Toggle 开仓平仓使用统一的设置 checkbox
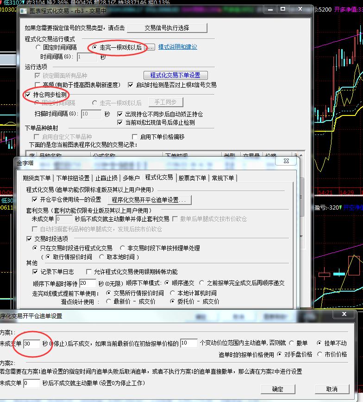 point(35,199)
